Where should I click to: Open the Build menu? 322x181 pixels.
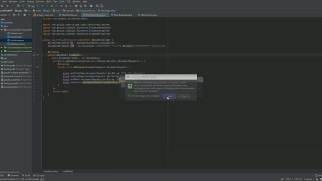coord(49,2)
